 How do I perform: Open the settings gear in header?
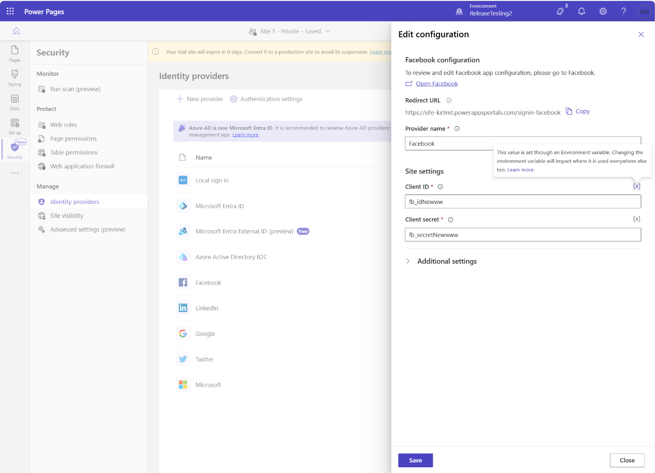pos(603,11)
